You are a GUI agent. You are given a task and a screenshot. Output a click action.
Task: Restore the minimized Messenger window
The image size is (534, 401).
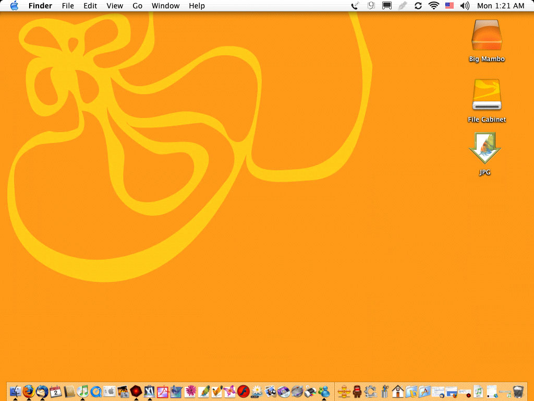(492, 392)
